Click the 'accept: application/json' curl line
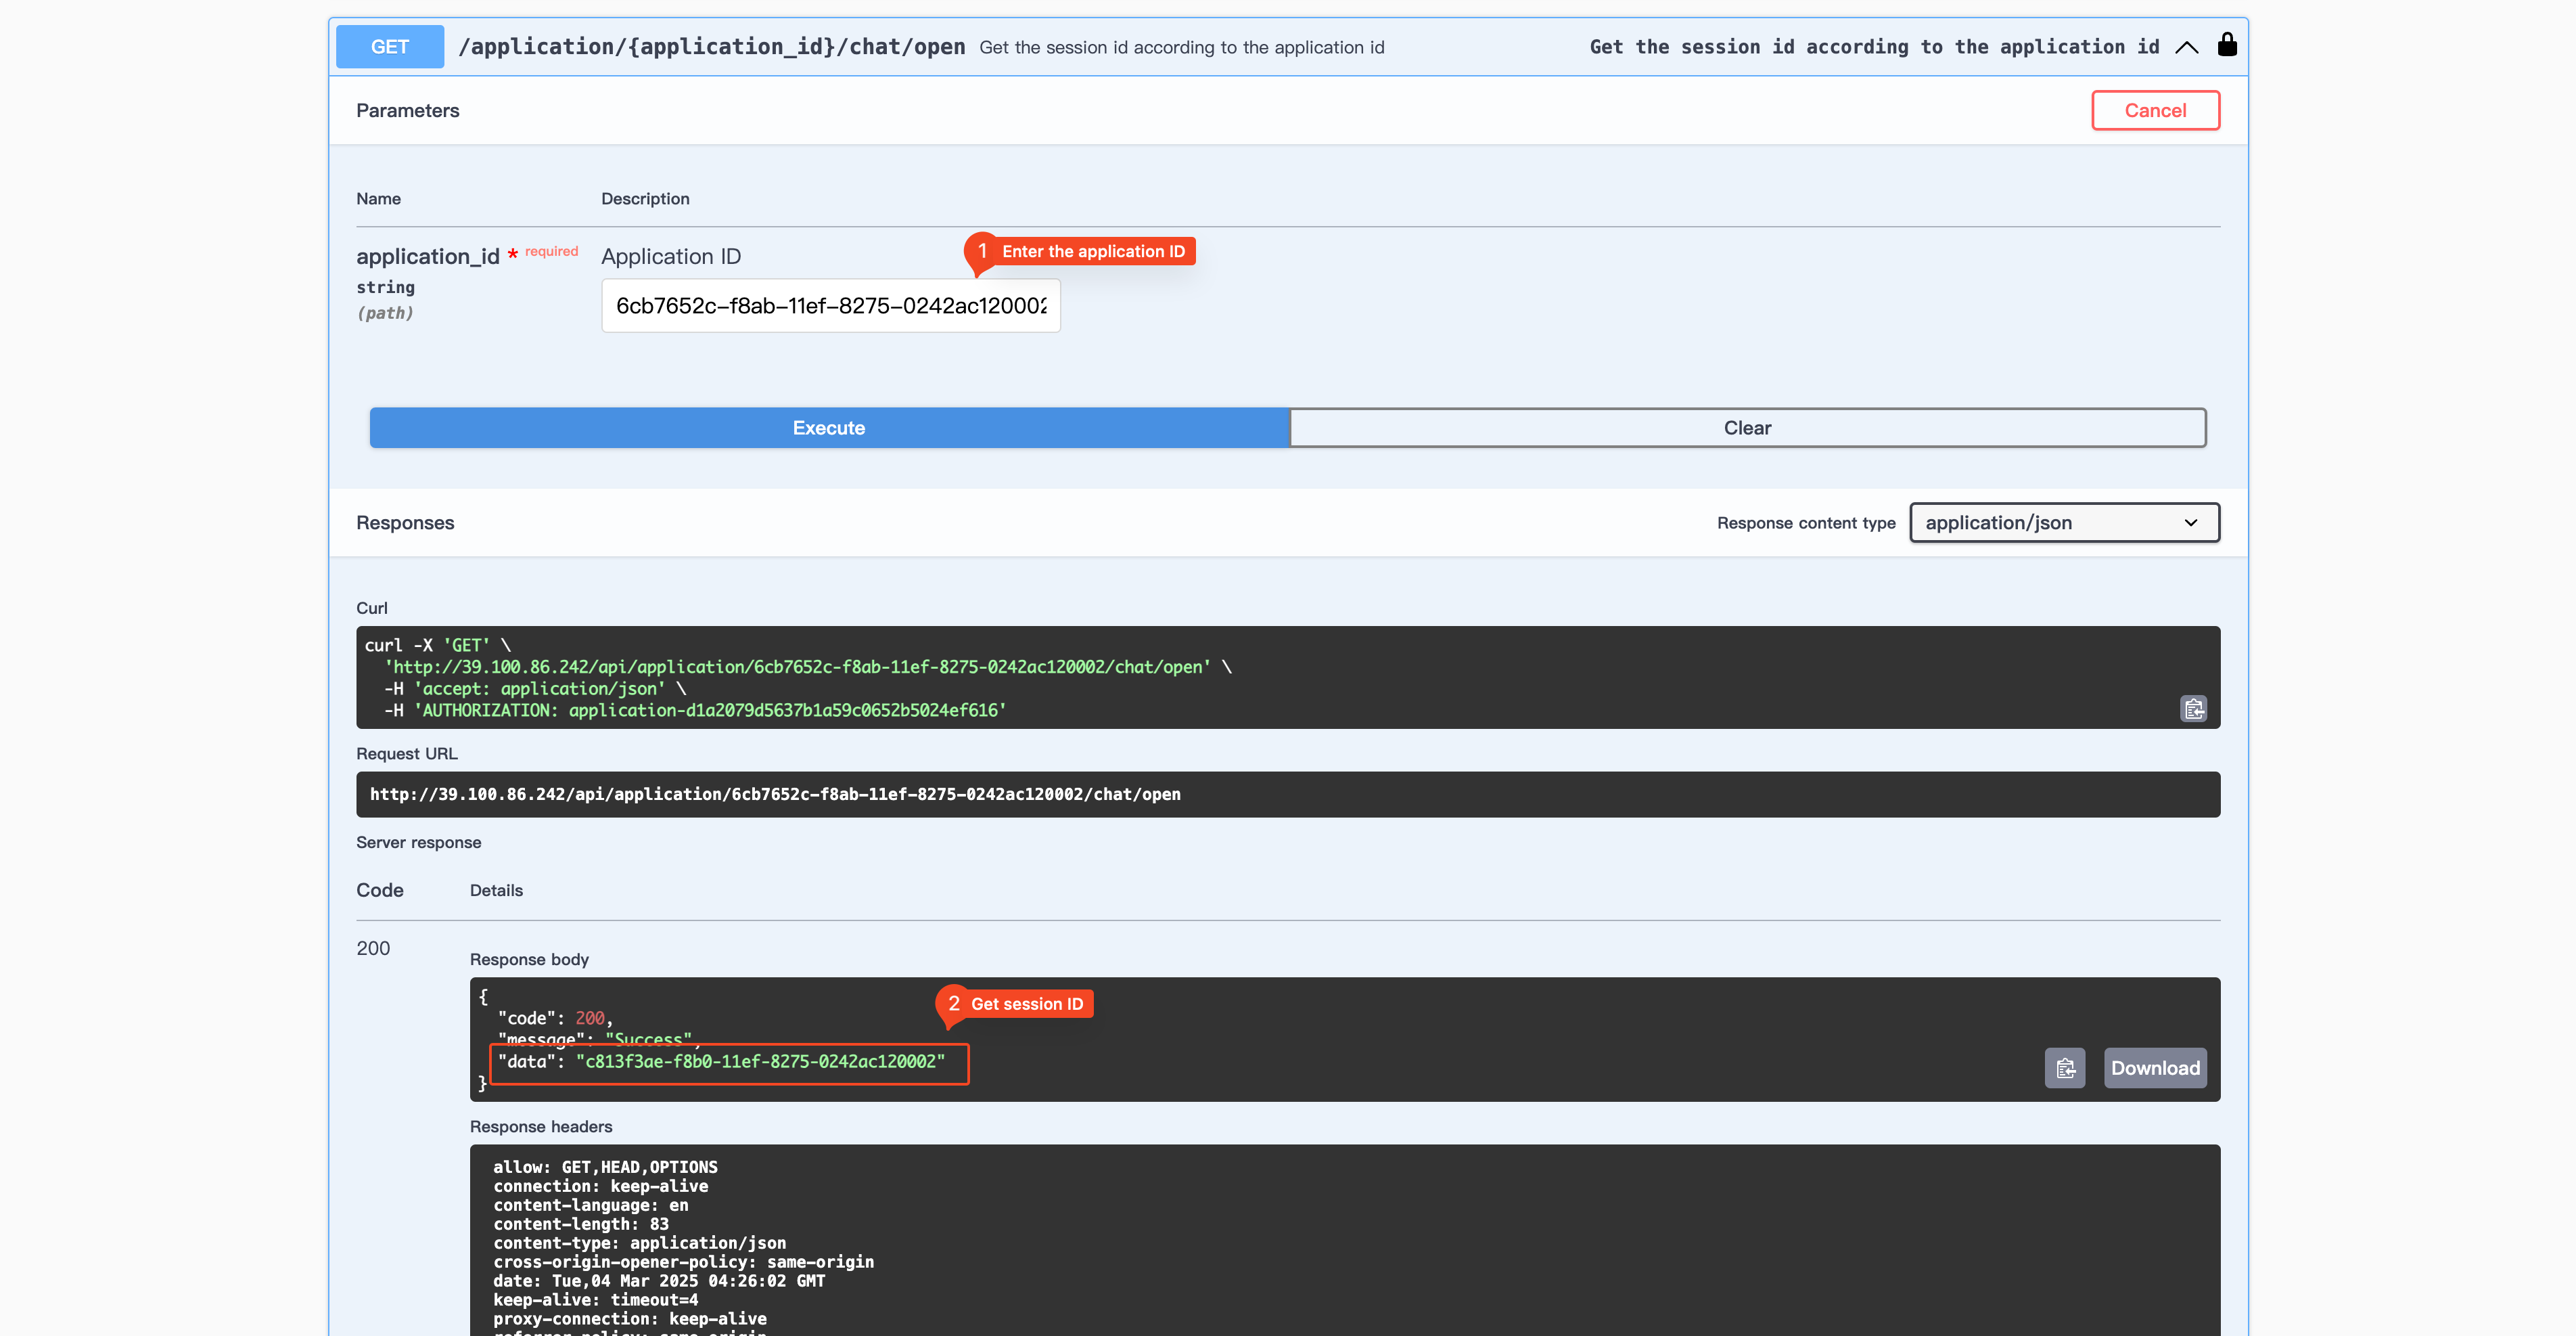This screenshot has width=2576, height=1336. point(535,688)
